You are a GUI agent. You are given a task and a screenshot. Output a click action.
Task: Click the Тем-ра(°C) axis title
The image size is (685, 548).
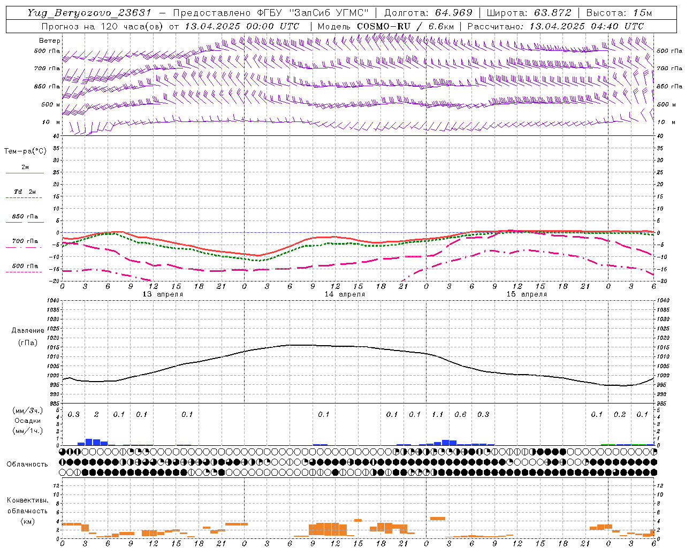click(x=25, y=151)
